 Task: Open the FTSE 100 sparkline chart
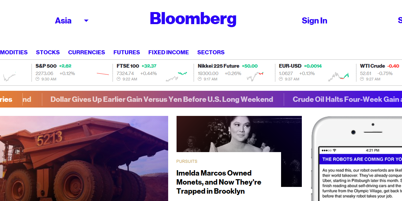(x=176, y=76)
